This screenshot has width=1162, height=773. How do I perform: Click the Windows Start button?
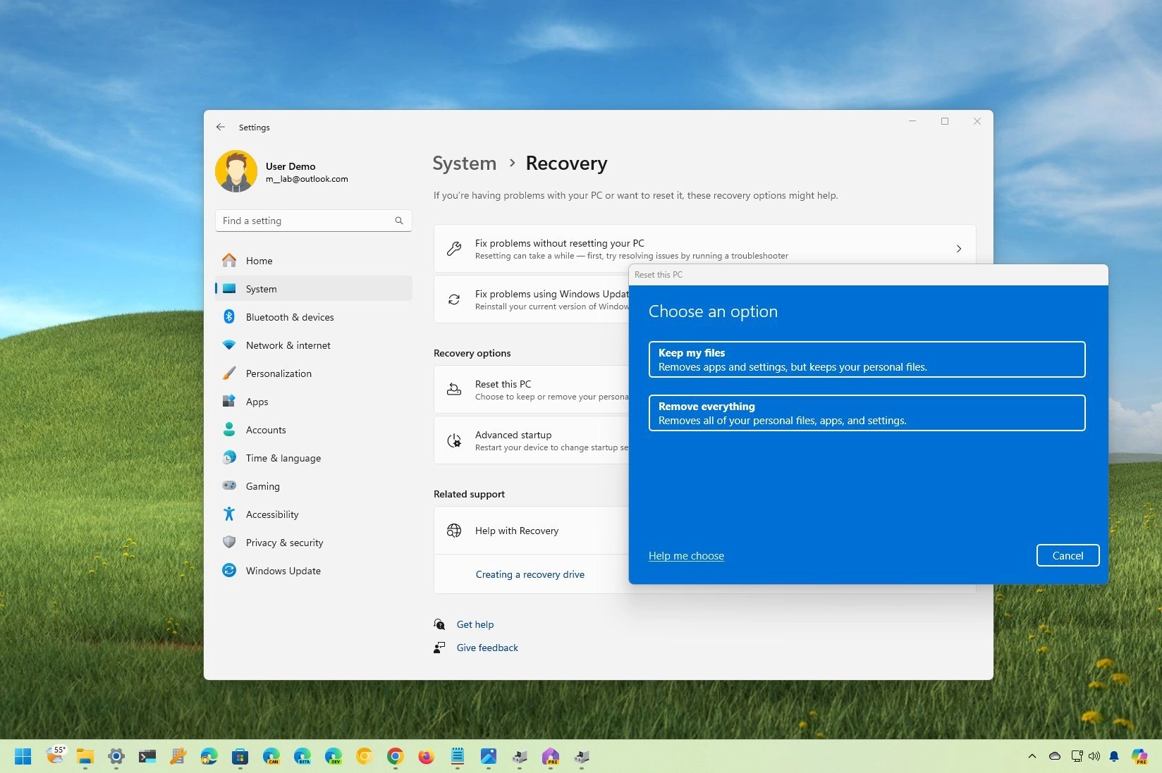pos(23,757)
